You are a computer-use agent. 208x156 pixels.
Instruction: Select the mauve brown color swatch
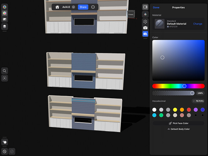pyautogui.click(x=189, y=115)
